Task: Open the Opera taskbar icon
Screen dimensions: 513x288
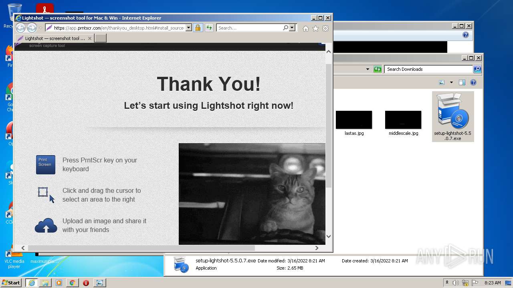Action: coord(86,283)
